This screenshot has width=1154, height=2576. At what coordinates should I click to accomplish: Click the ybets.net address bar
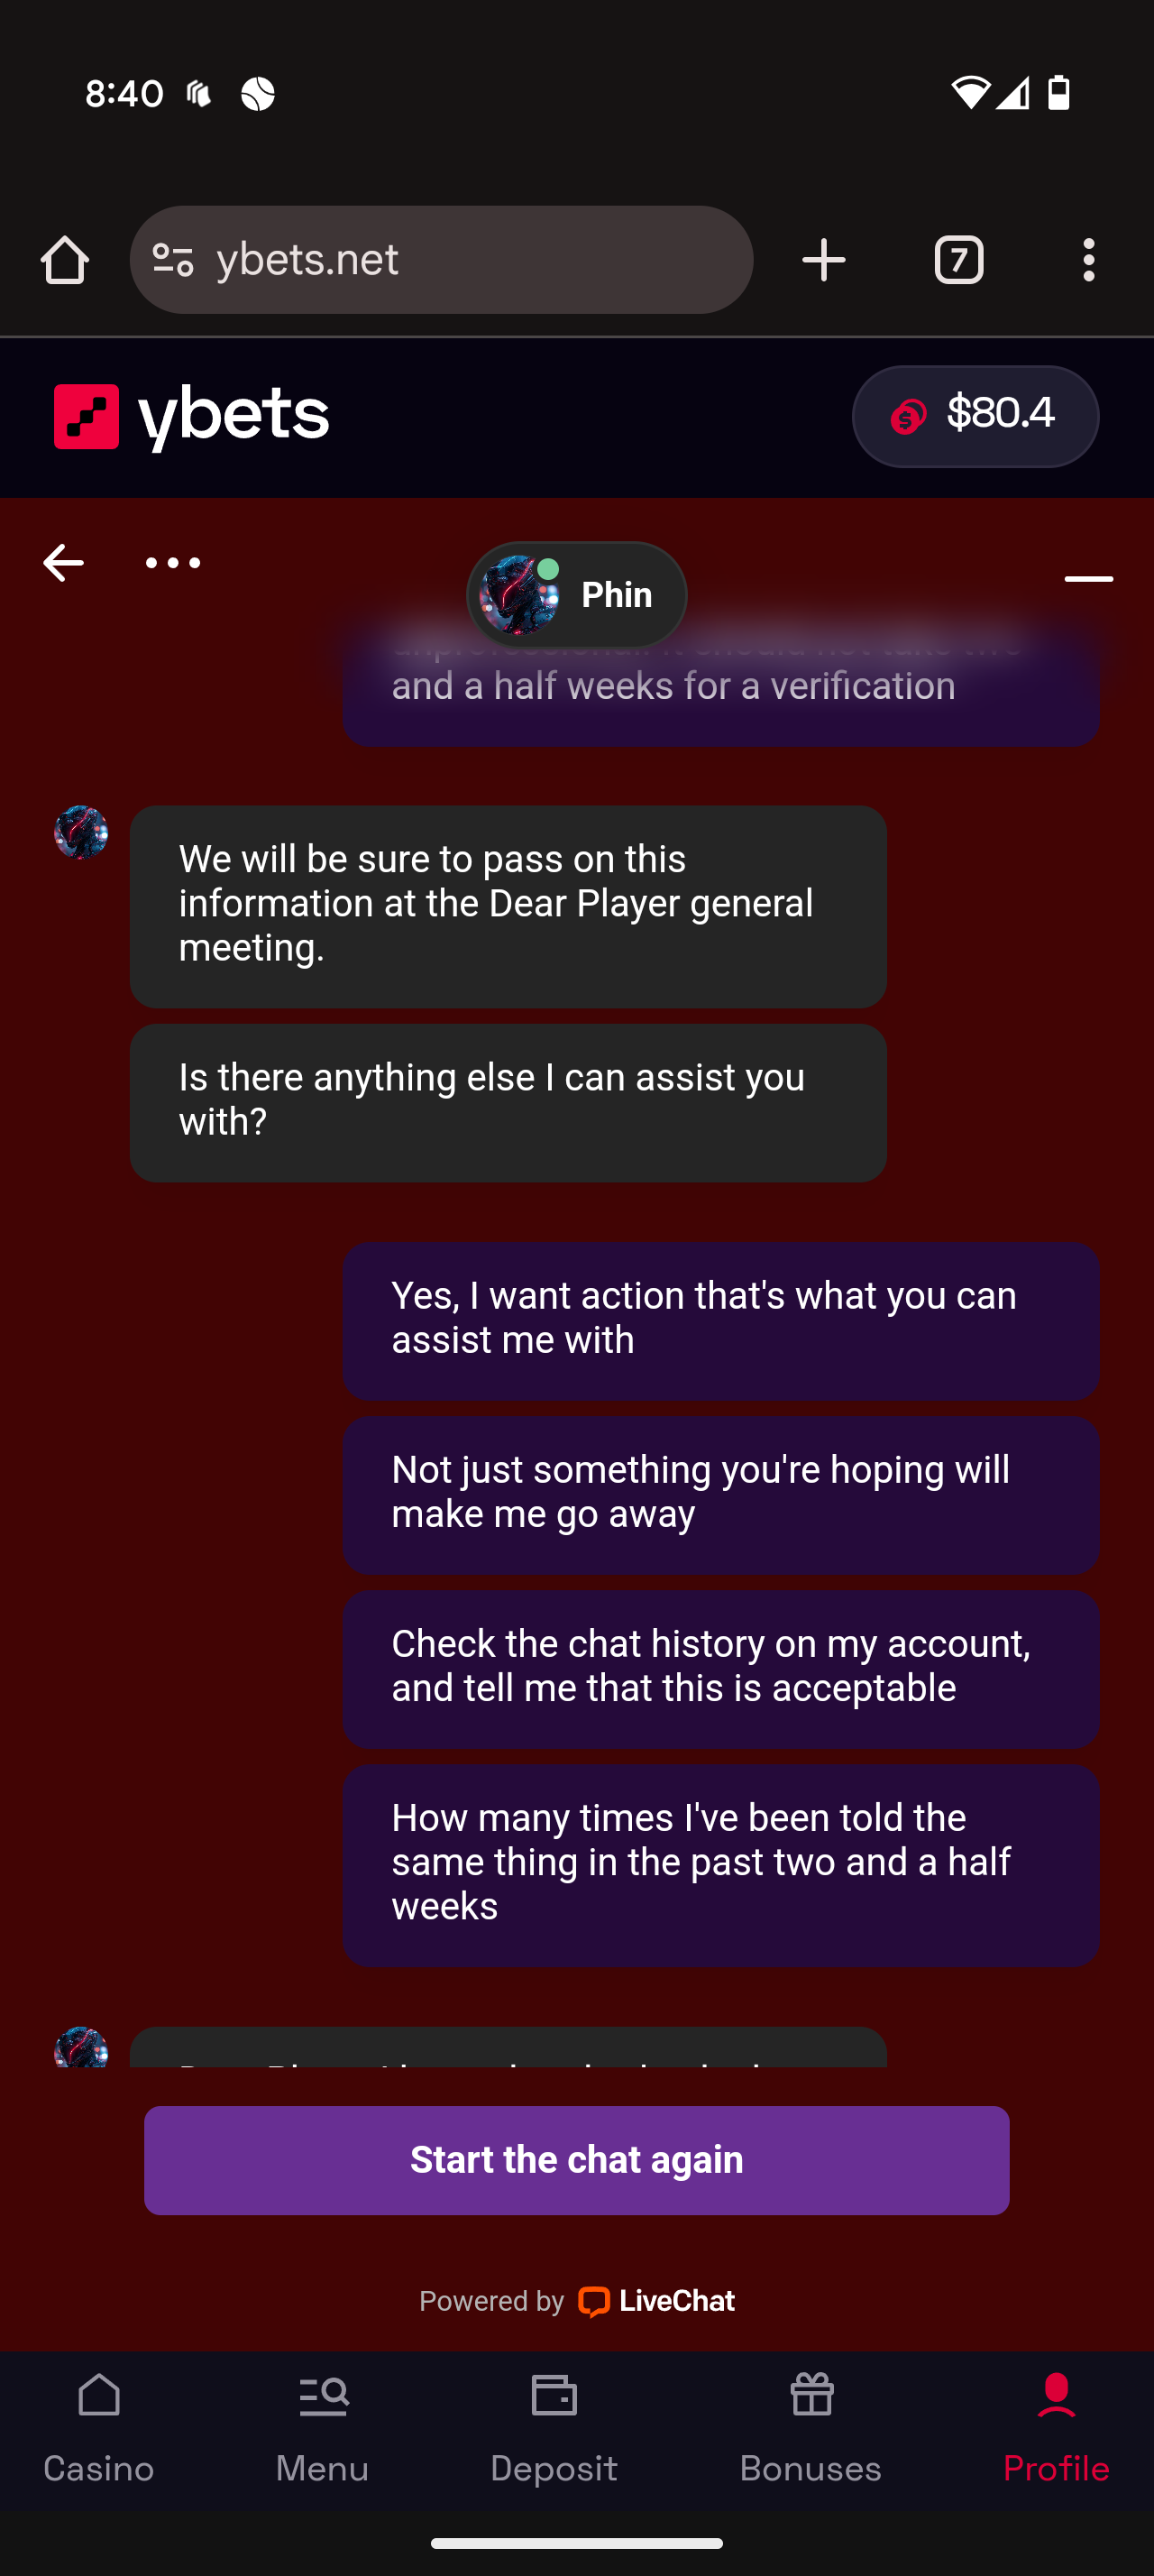pyautogui.click(x=470, y=260)
